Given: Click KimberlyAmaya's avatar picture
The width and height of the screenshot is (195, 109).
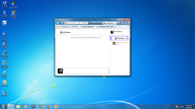Looking at the screenshot, I should [x=114, y=43].
